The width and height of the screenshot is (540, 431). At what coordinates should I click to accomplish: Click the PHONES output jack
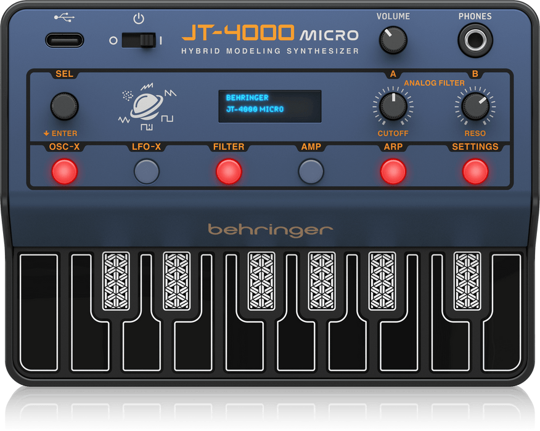tap(475, 39)
